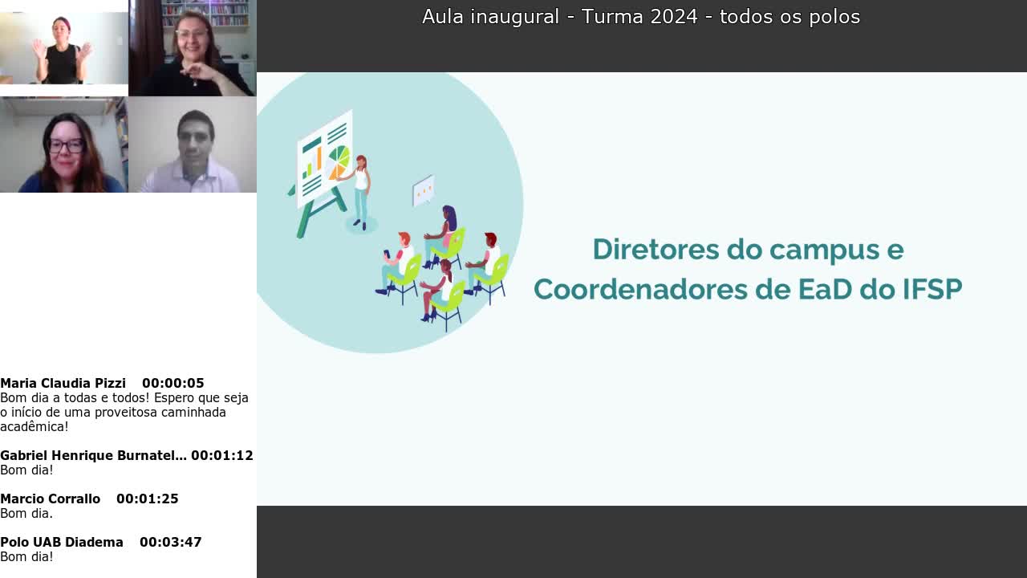Jump to chat timestamp 00:03:47
Image resolution: width=1027 pixels, height=578 pixels.
click(x=171, y=542)
